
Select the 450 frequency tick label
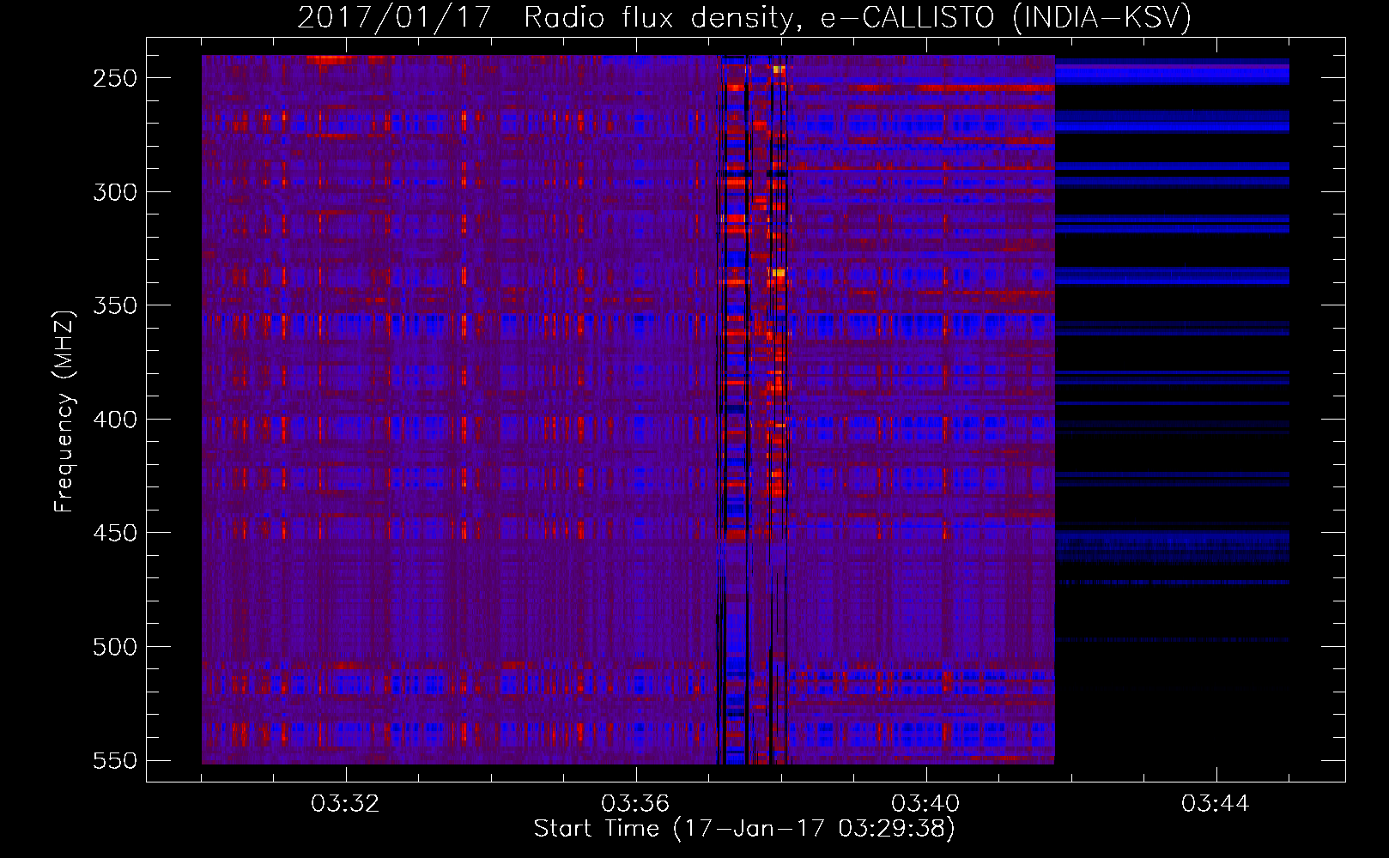(115, 534)
